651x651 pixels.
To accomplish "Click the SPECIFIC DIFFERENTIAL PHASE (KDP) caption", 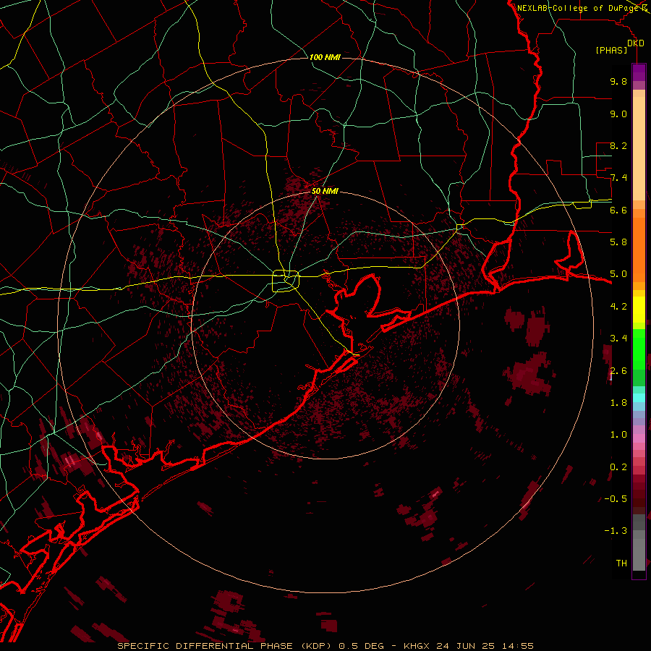I will 226,646.
